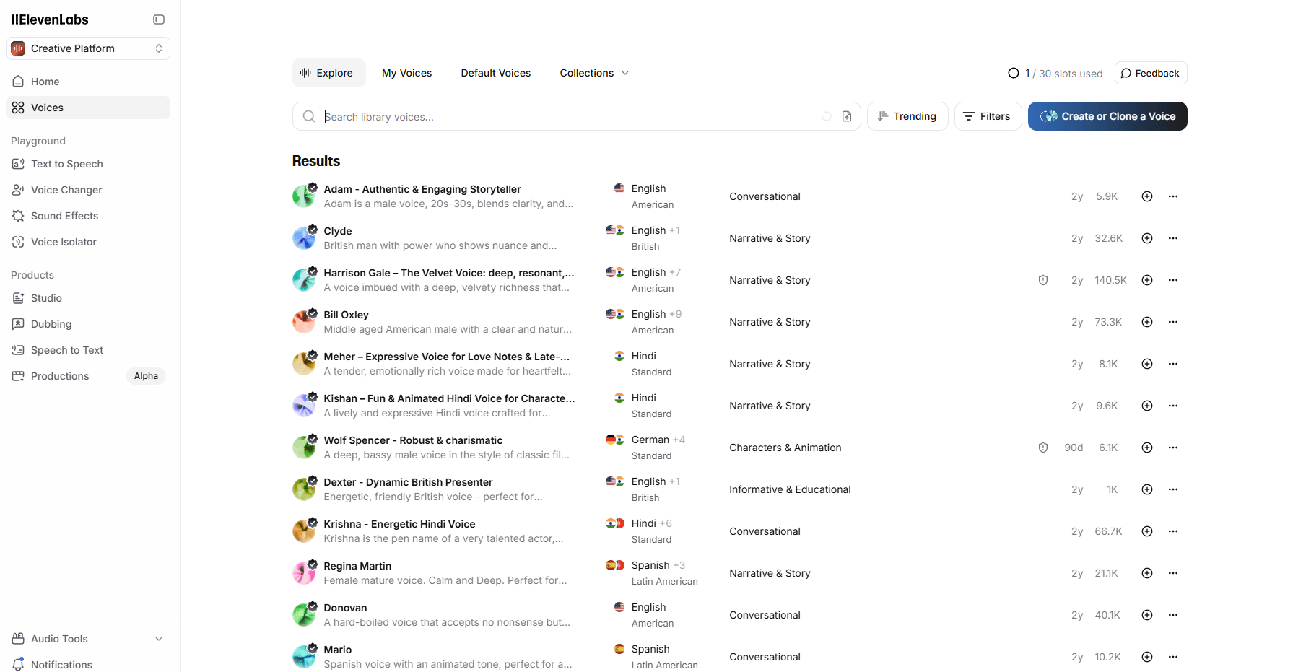Play Bill Oxley voice preview avatar
The width and height of the screenshot is (1293, 672).
[x=304, y=322]
